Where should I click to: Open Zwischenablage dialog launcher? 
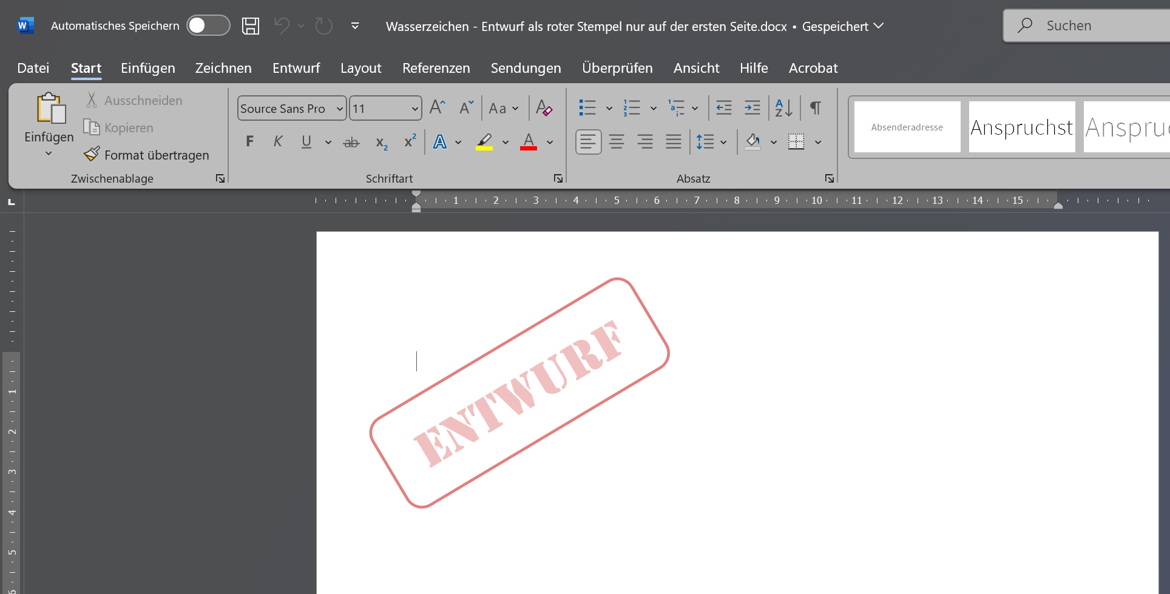(x=220, y=178)
